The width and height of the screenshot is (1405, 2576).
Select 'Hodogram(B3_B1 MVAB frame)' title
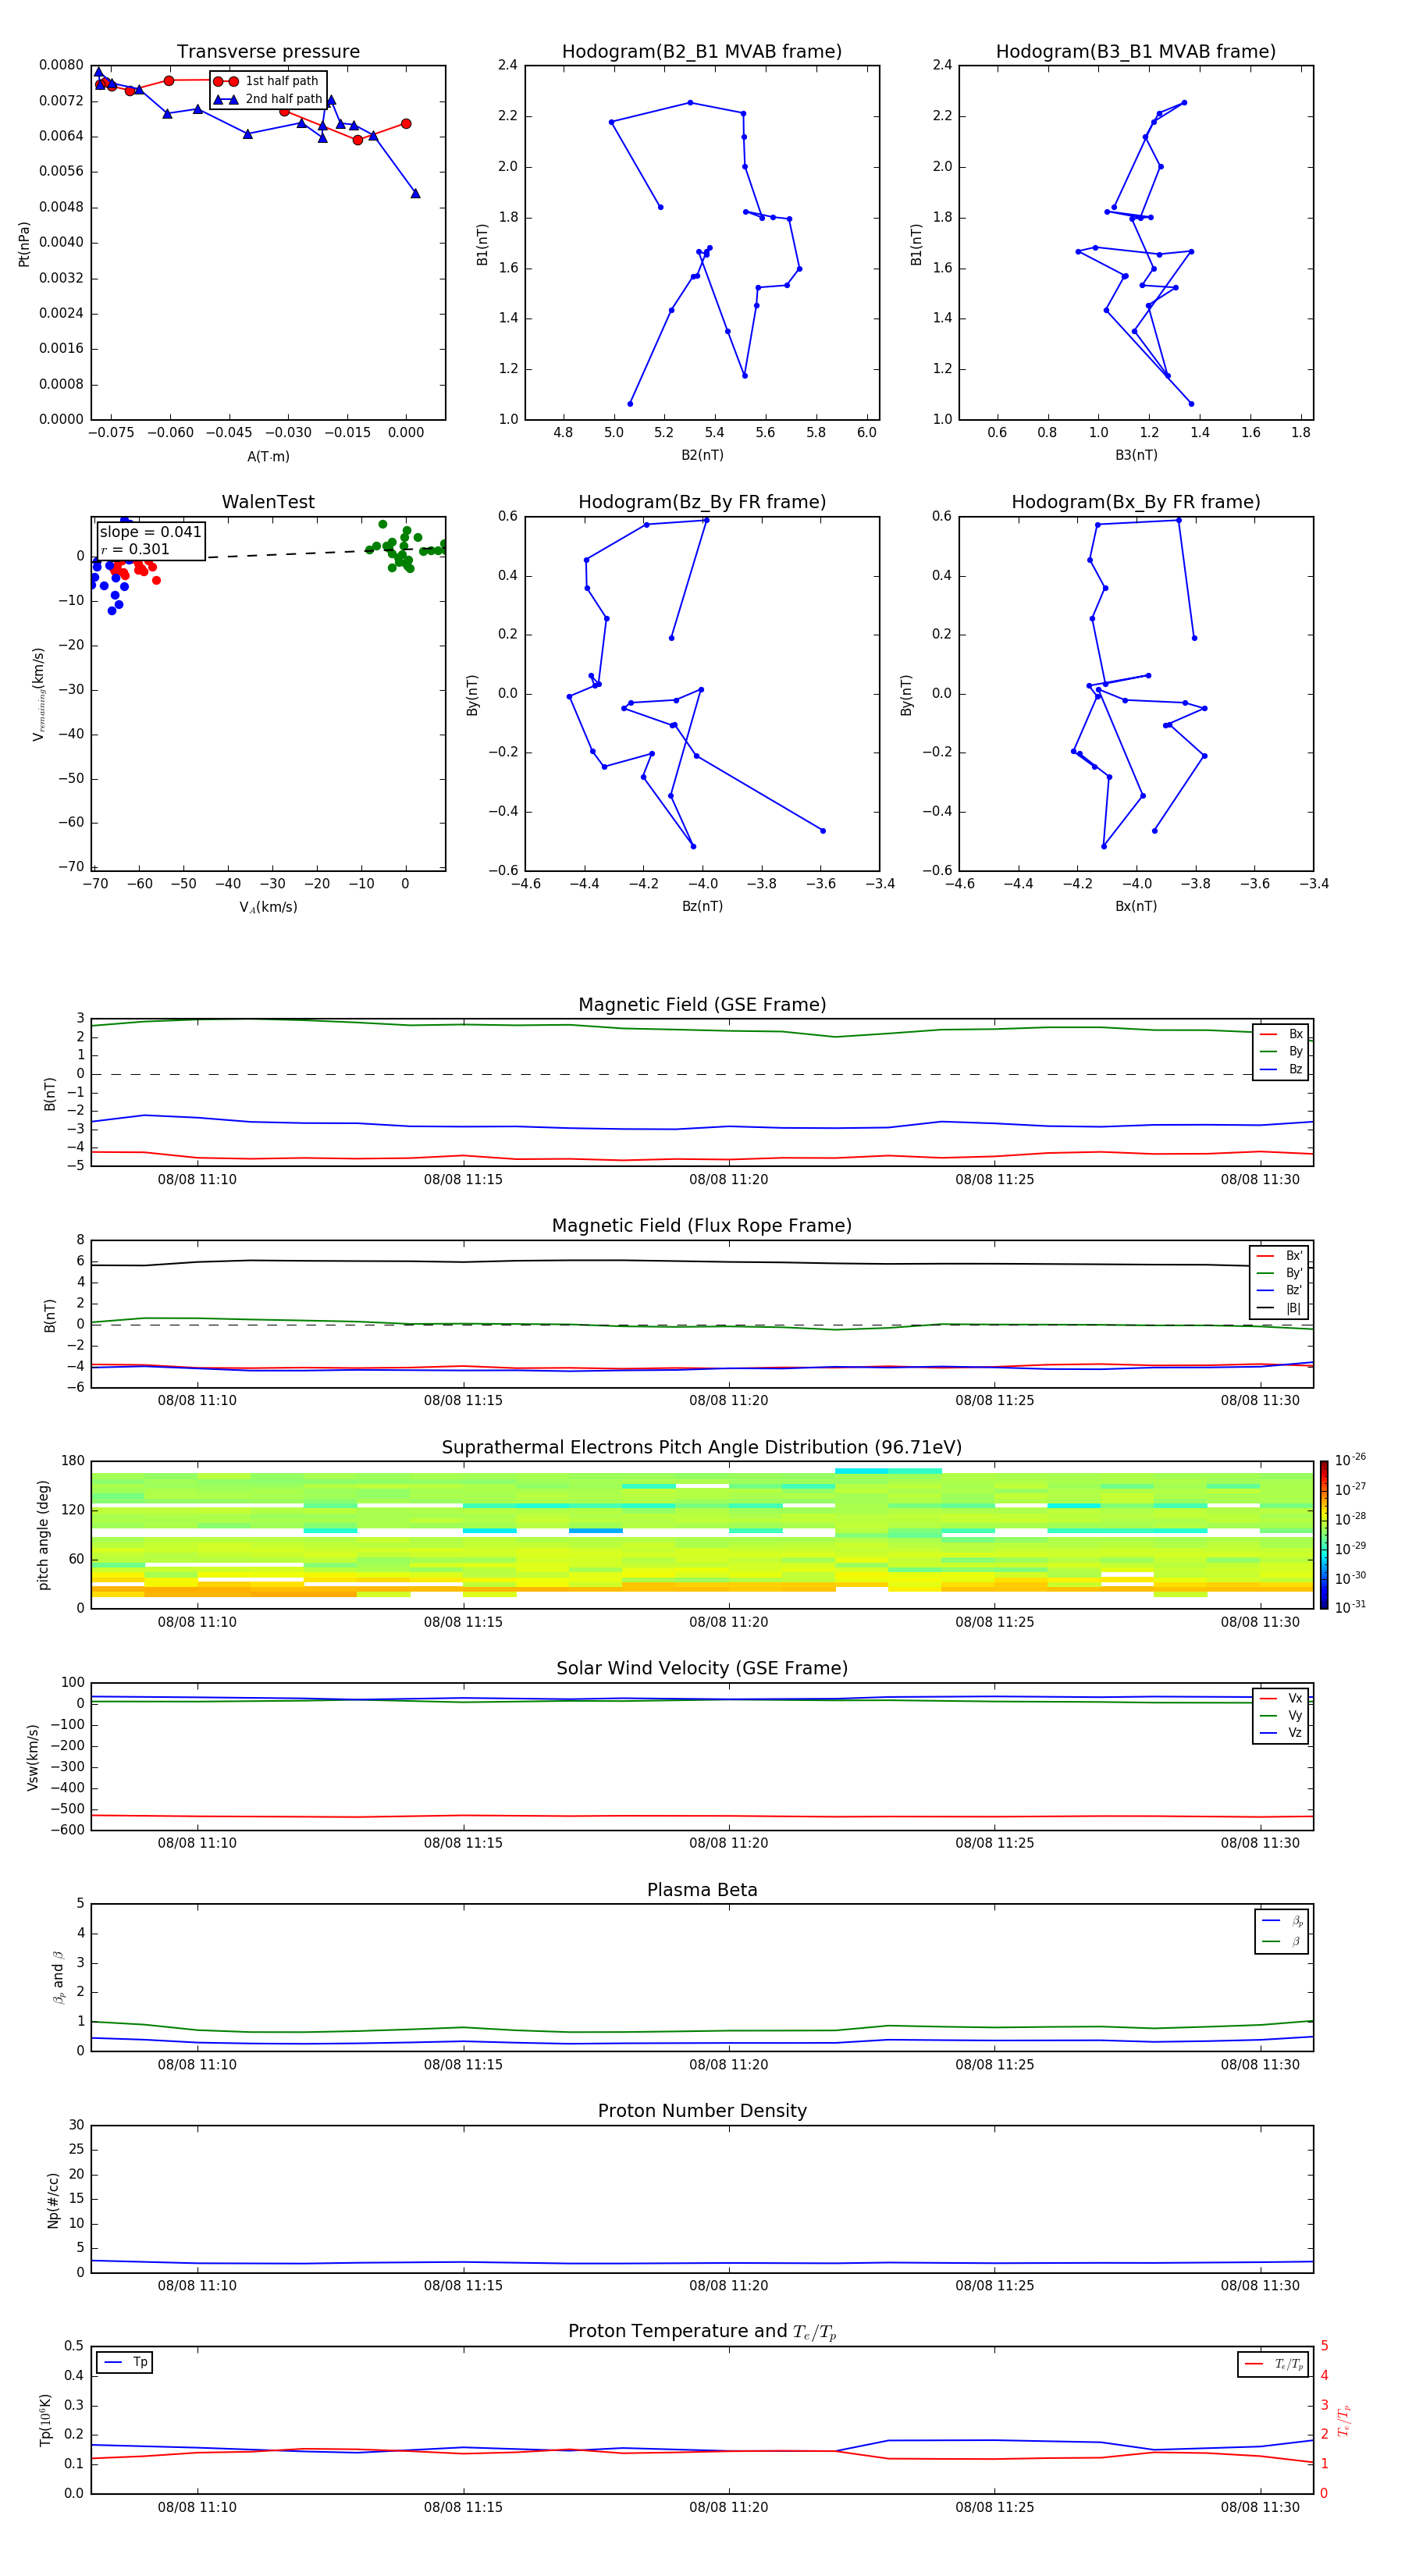point(1136,51)
